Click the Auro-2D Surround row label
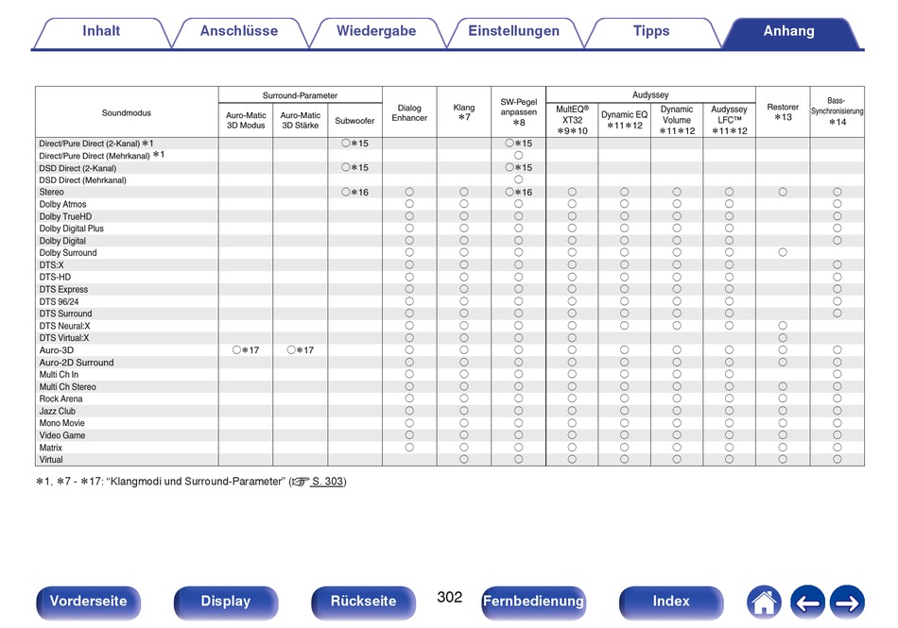 (77, 363)
